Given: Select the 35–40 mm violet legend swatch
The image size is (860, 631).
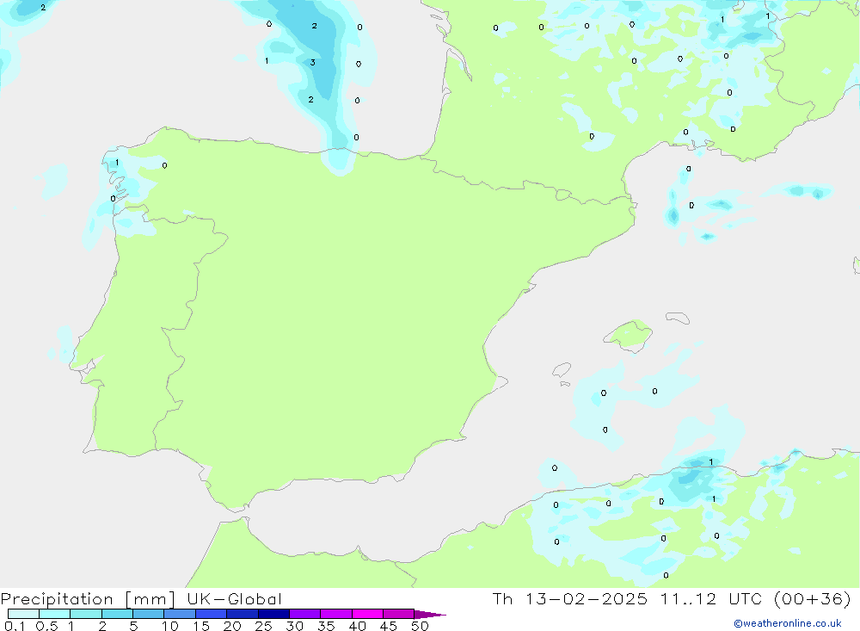Looking at the screenshot, I should point(336,614).
